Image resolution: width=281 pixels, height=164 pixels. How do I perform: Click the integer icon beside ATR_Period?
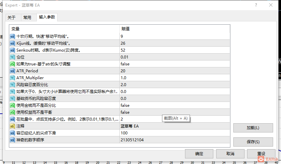[x=12, y=71]
